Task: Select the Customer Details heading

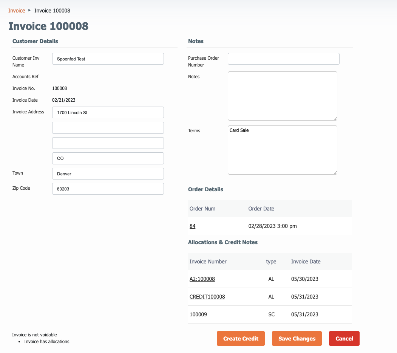Action: click(x=35, y=41)
